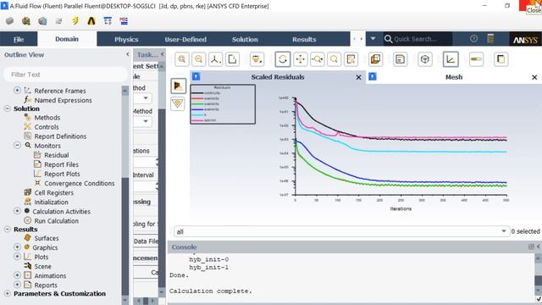This screenshot has width=542, height=305.
Task: Select the Rotate view tool
Action: click(283, 59)
